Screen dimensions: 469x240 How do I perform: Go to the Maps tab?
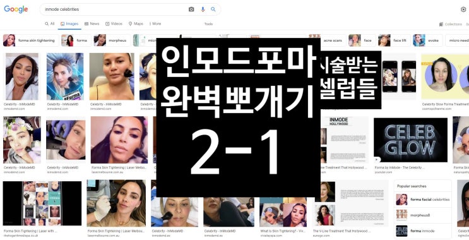pos(136,23)
